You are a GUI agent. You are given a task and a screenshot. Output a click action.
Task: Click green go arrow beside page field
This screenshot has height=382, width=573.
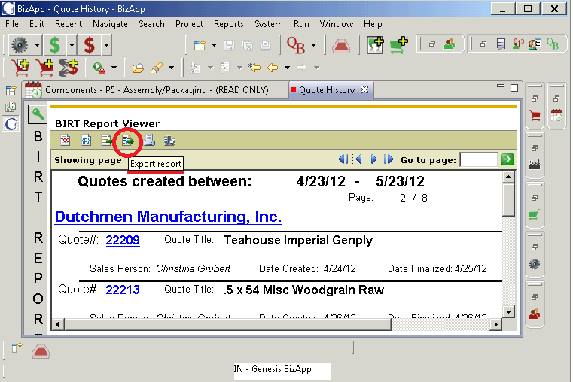pyautogui.click(x=507, y=159)
